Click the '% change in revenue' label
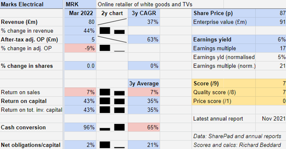Image resolution: width=286 pixels, height=149 pixels. 27,31
